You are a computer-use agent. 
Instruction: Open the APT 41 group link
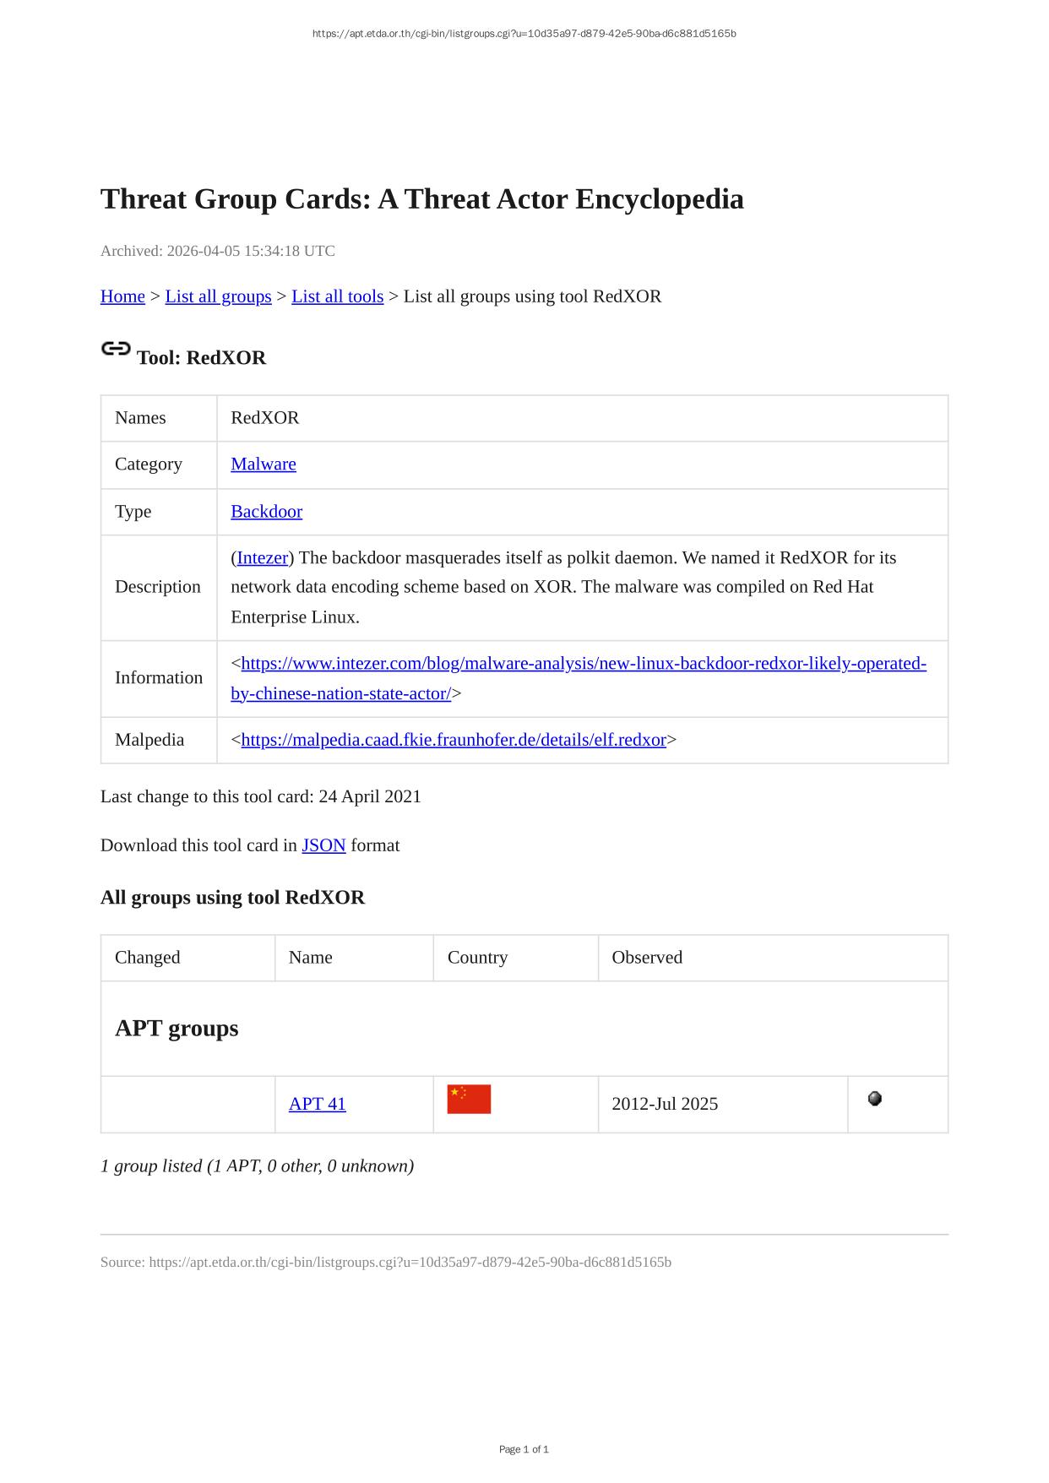317,1104
